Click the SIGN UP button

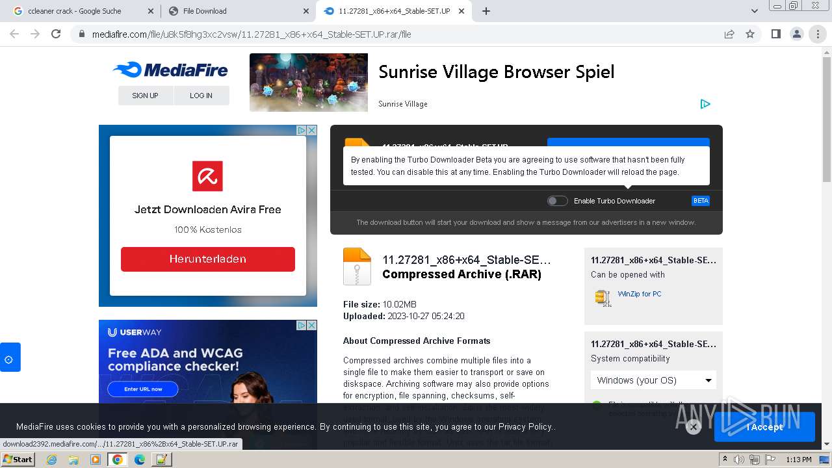(x=146, y=96)
